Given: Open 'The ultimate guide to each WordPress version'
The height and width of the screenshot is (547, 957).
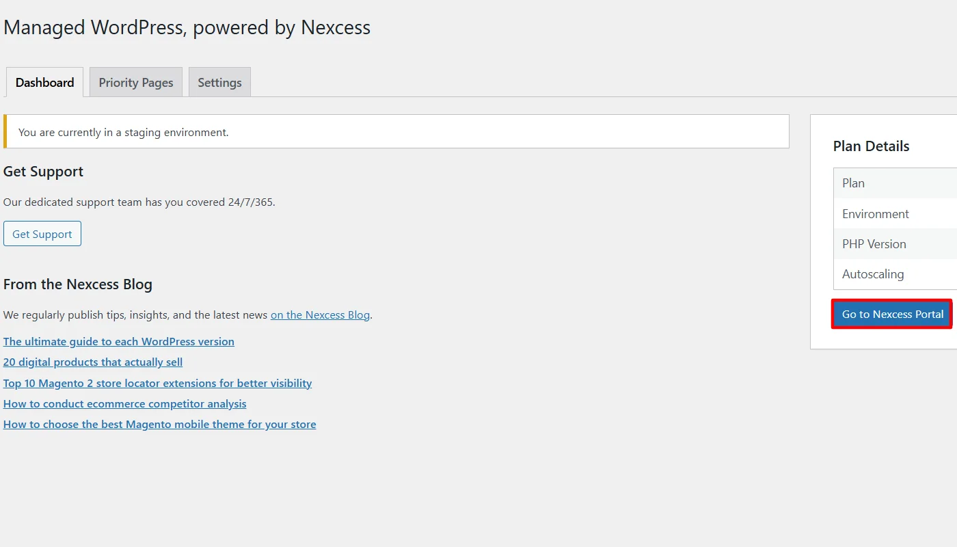Looking at the screenshot, I should click(119, 341).
